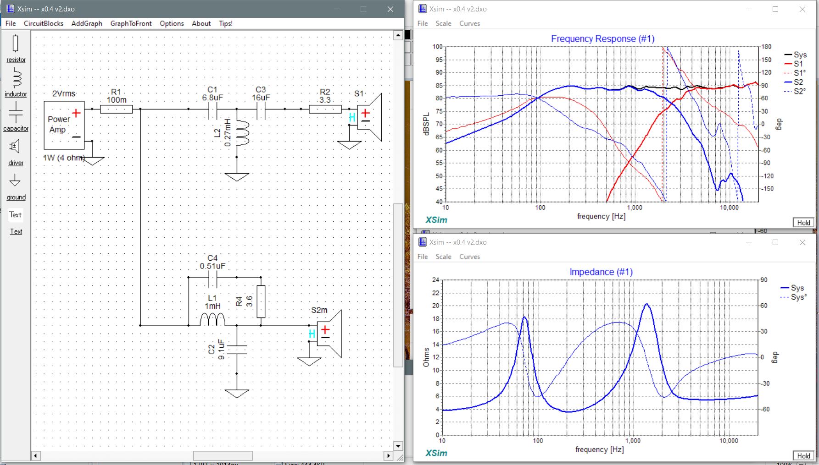Open Curves menu in Impedance window
The width and height of the screenshot is (819, 465).
[x=469, y=257]
